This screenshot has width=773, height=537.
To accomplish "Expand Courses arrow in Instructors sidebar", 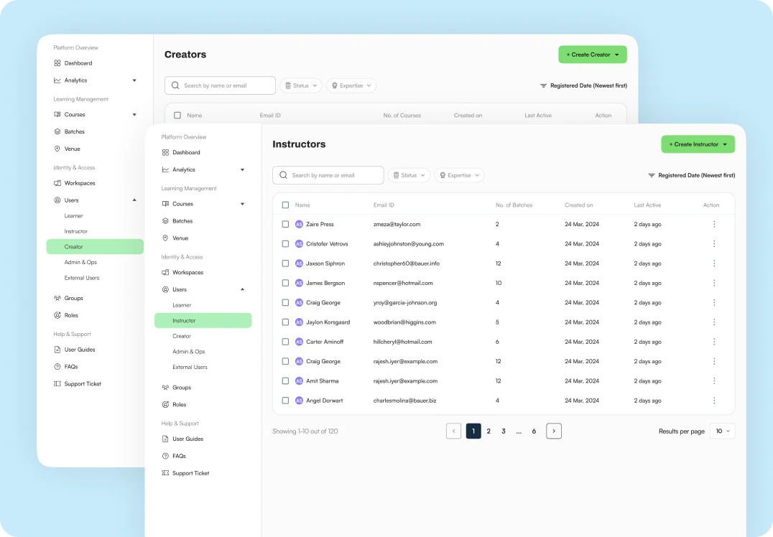I will [x=243, y=204].
